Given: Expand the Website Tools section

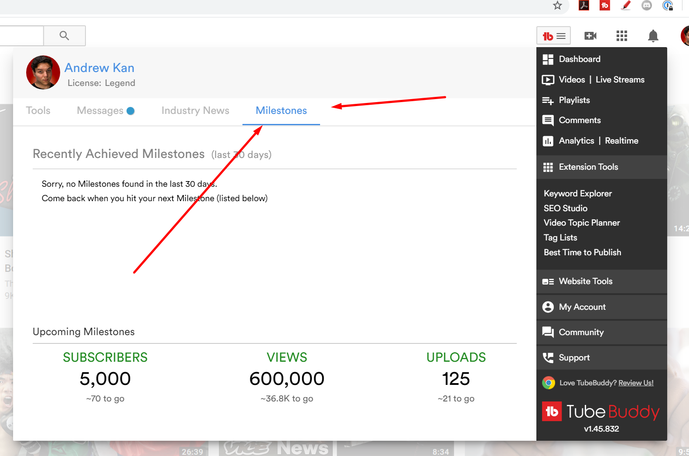Looking at the screenshot, I should coord(585,281).
